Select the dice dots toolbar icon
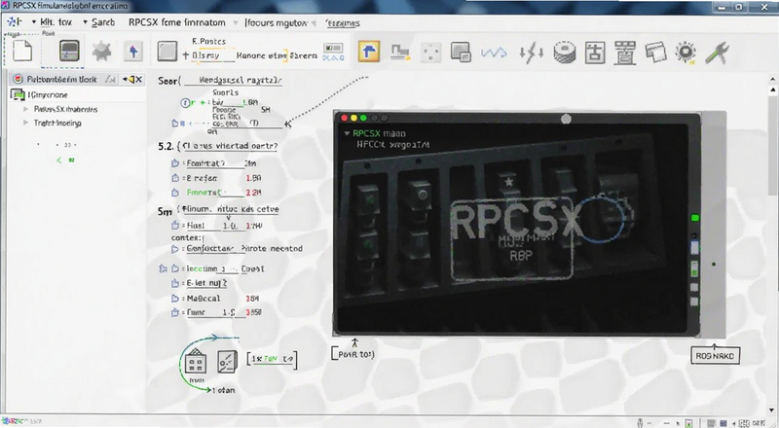Image resolution: width=779 pixels, height=428 pixels. pyautogui.click(x=430, y=53)
